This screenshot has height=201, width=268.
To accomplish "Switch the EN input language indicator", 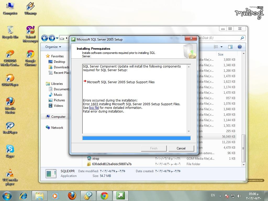I will point(213,195).
